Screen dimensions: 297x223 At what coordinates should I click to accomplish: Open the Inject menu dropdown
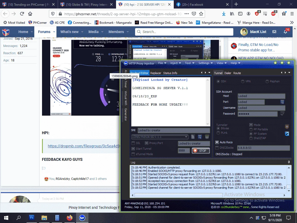click(x=176, y=63)
